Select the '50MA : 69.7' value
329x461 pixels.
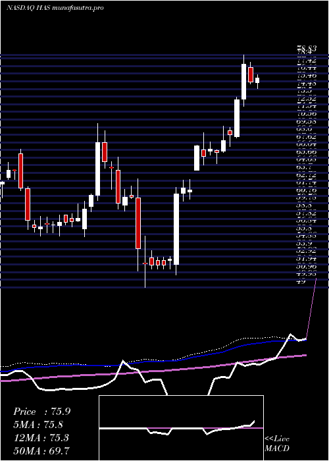click(41, 450)
